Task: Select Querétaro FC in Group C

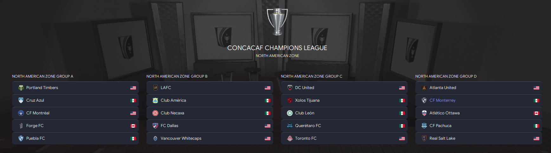Action: tap(308, 126)
